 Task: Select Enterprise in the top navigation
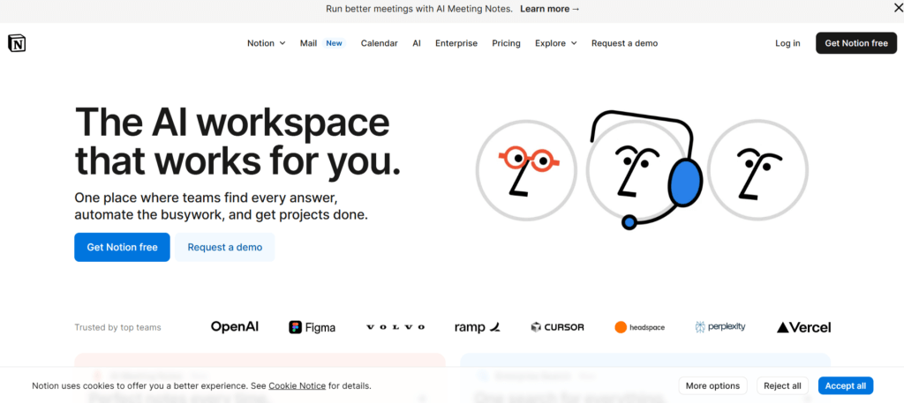click(456, 43)
